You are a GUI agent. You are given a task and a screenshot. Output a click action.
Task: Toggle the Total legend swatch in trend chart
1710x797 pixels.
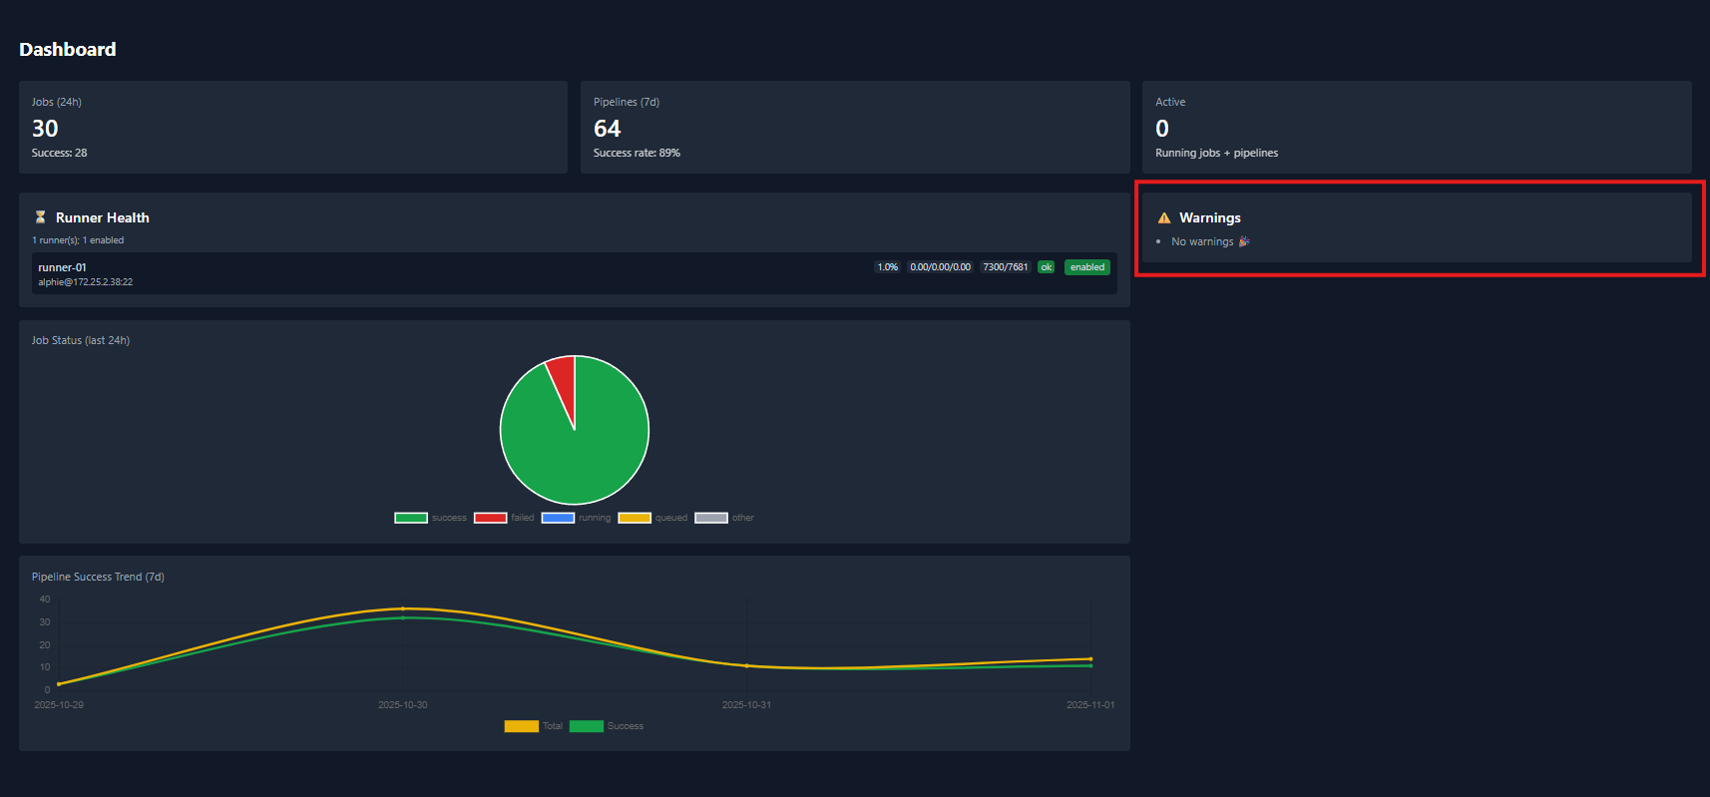tap(522, 726)
